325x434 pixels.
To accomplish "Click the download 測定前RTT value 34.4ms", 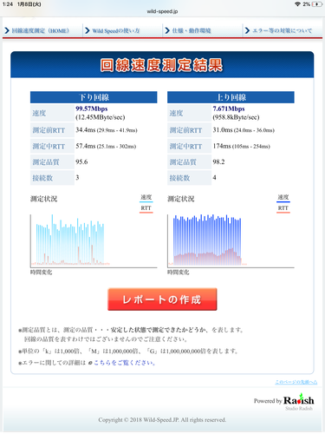I will pyautogui.click(x=86, y=130).
